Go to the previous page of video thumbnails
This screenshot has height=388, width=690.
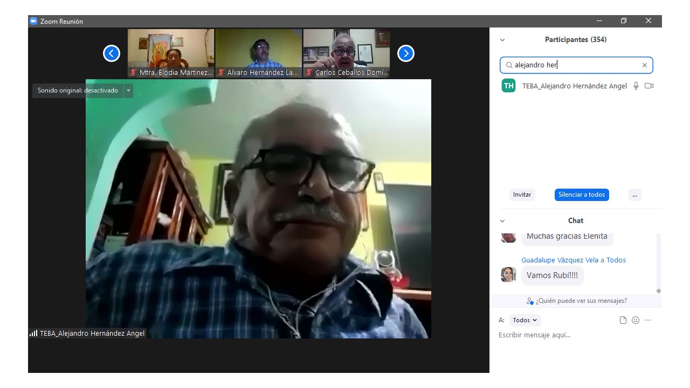coord(112,53)
